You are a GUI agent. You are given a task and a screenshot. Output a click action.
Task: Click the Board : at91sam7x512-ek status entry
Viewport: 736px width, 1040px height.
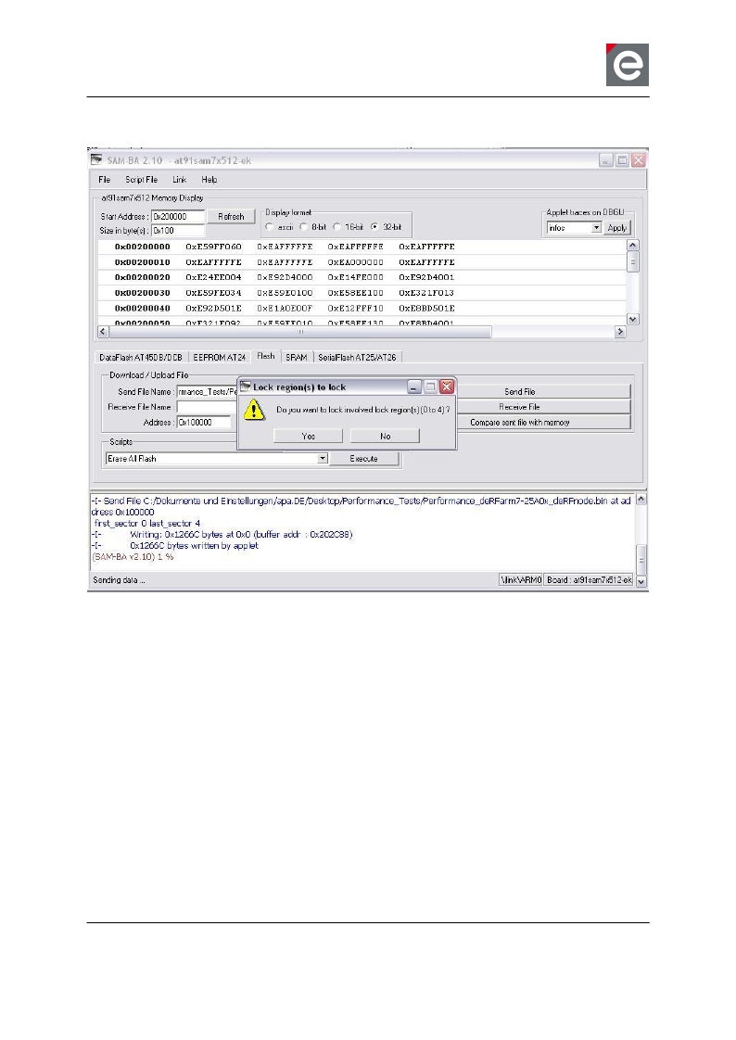590,579
